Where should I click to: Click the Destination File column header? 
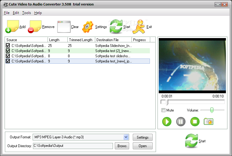113,40
